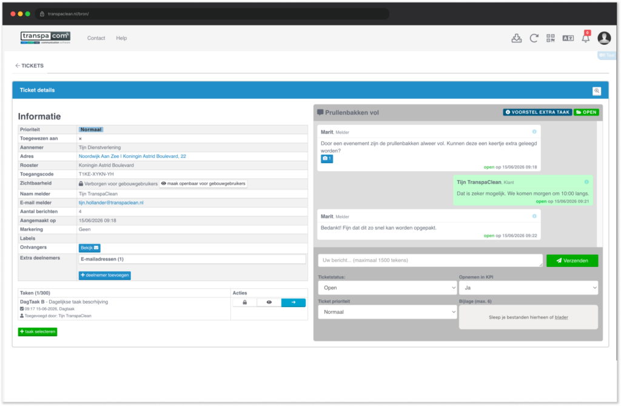Click the 'Tijn Dienstverlening' Aannemer value

pos(100,147)
